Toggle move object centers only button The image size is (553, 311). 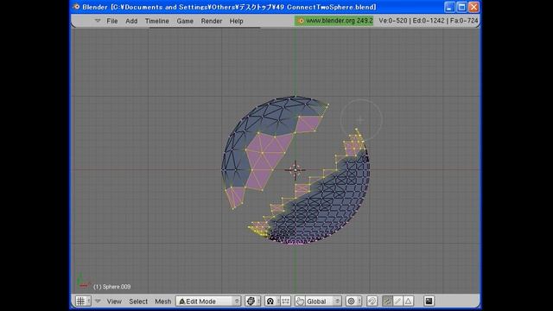click(x=286, y=301)
